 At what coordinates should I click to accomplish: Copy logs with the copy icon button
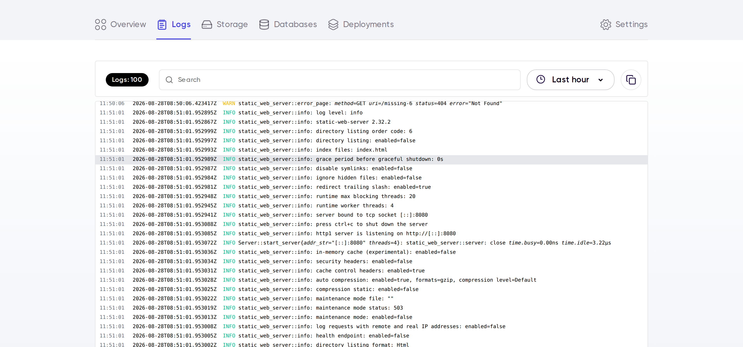631,80
